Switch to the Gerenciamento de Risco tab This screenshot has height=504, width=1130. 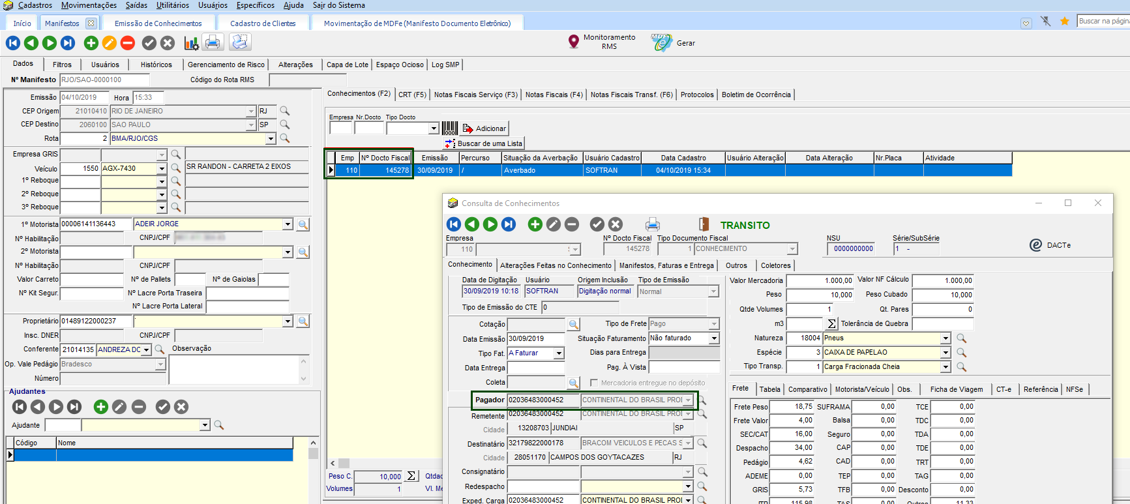coord(226,65)
